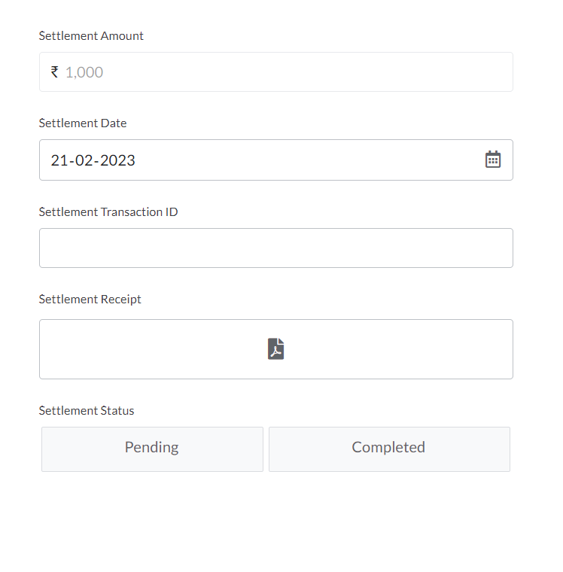Click the rupee currency symbol
The width and height of the screenshot is (563, 572).
click(55, 71)
